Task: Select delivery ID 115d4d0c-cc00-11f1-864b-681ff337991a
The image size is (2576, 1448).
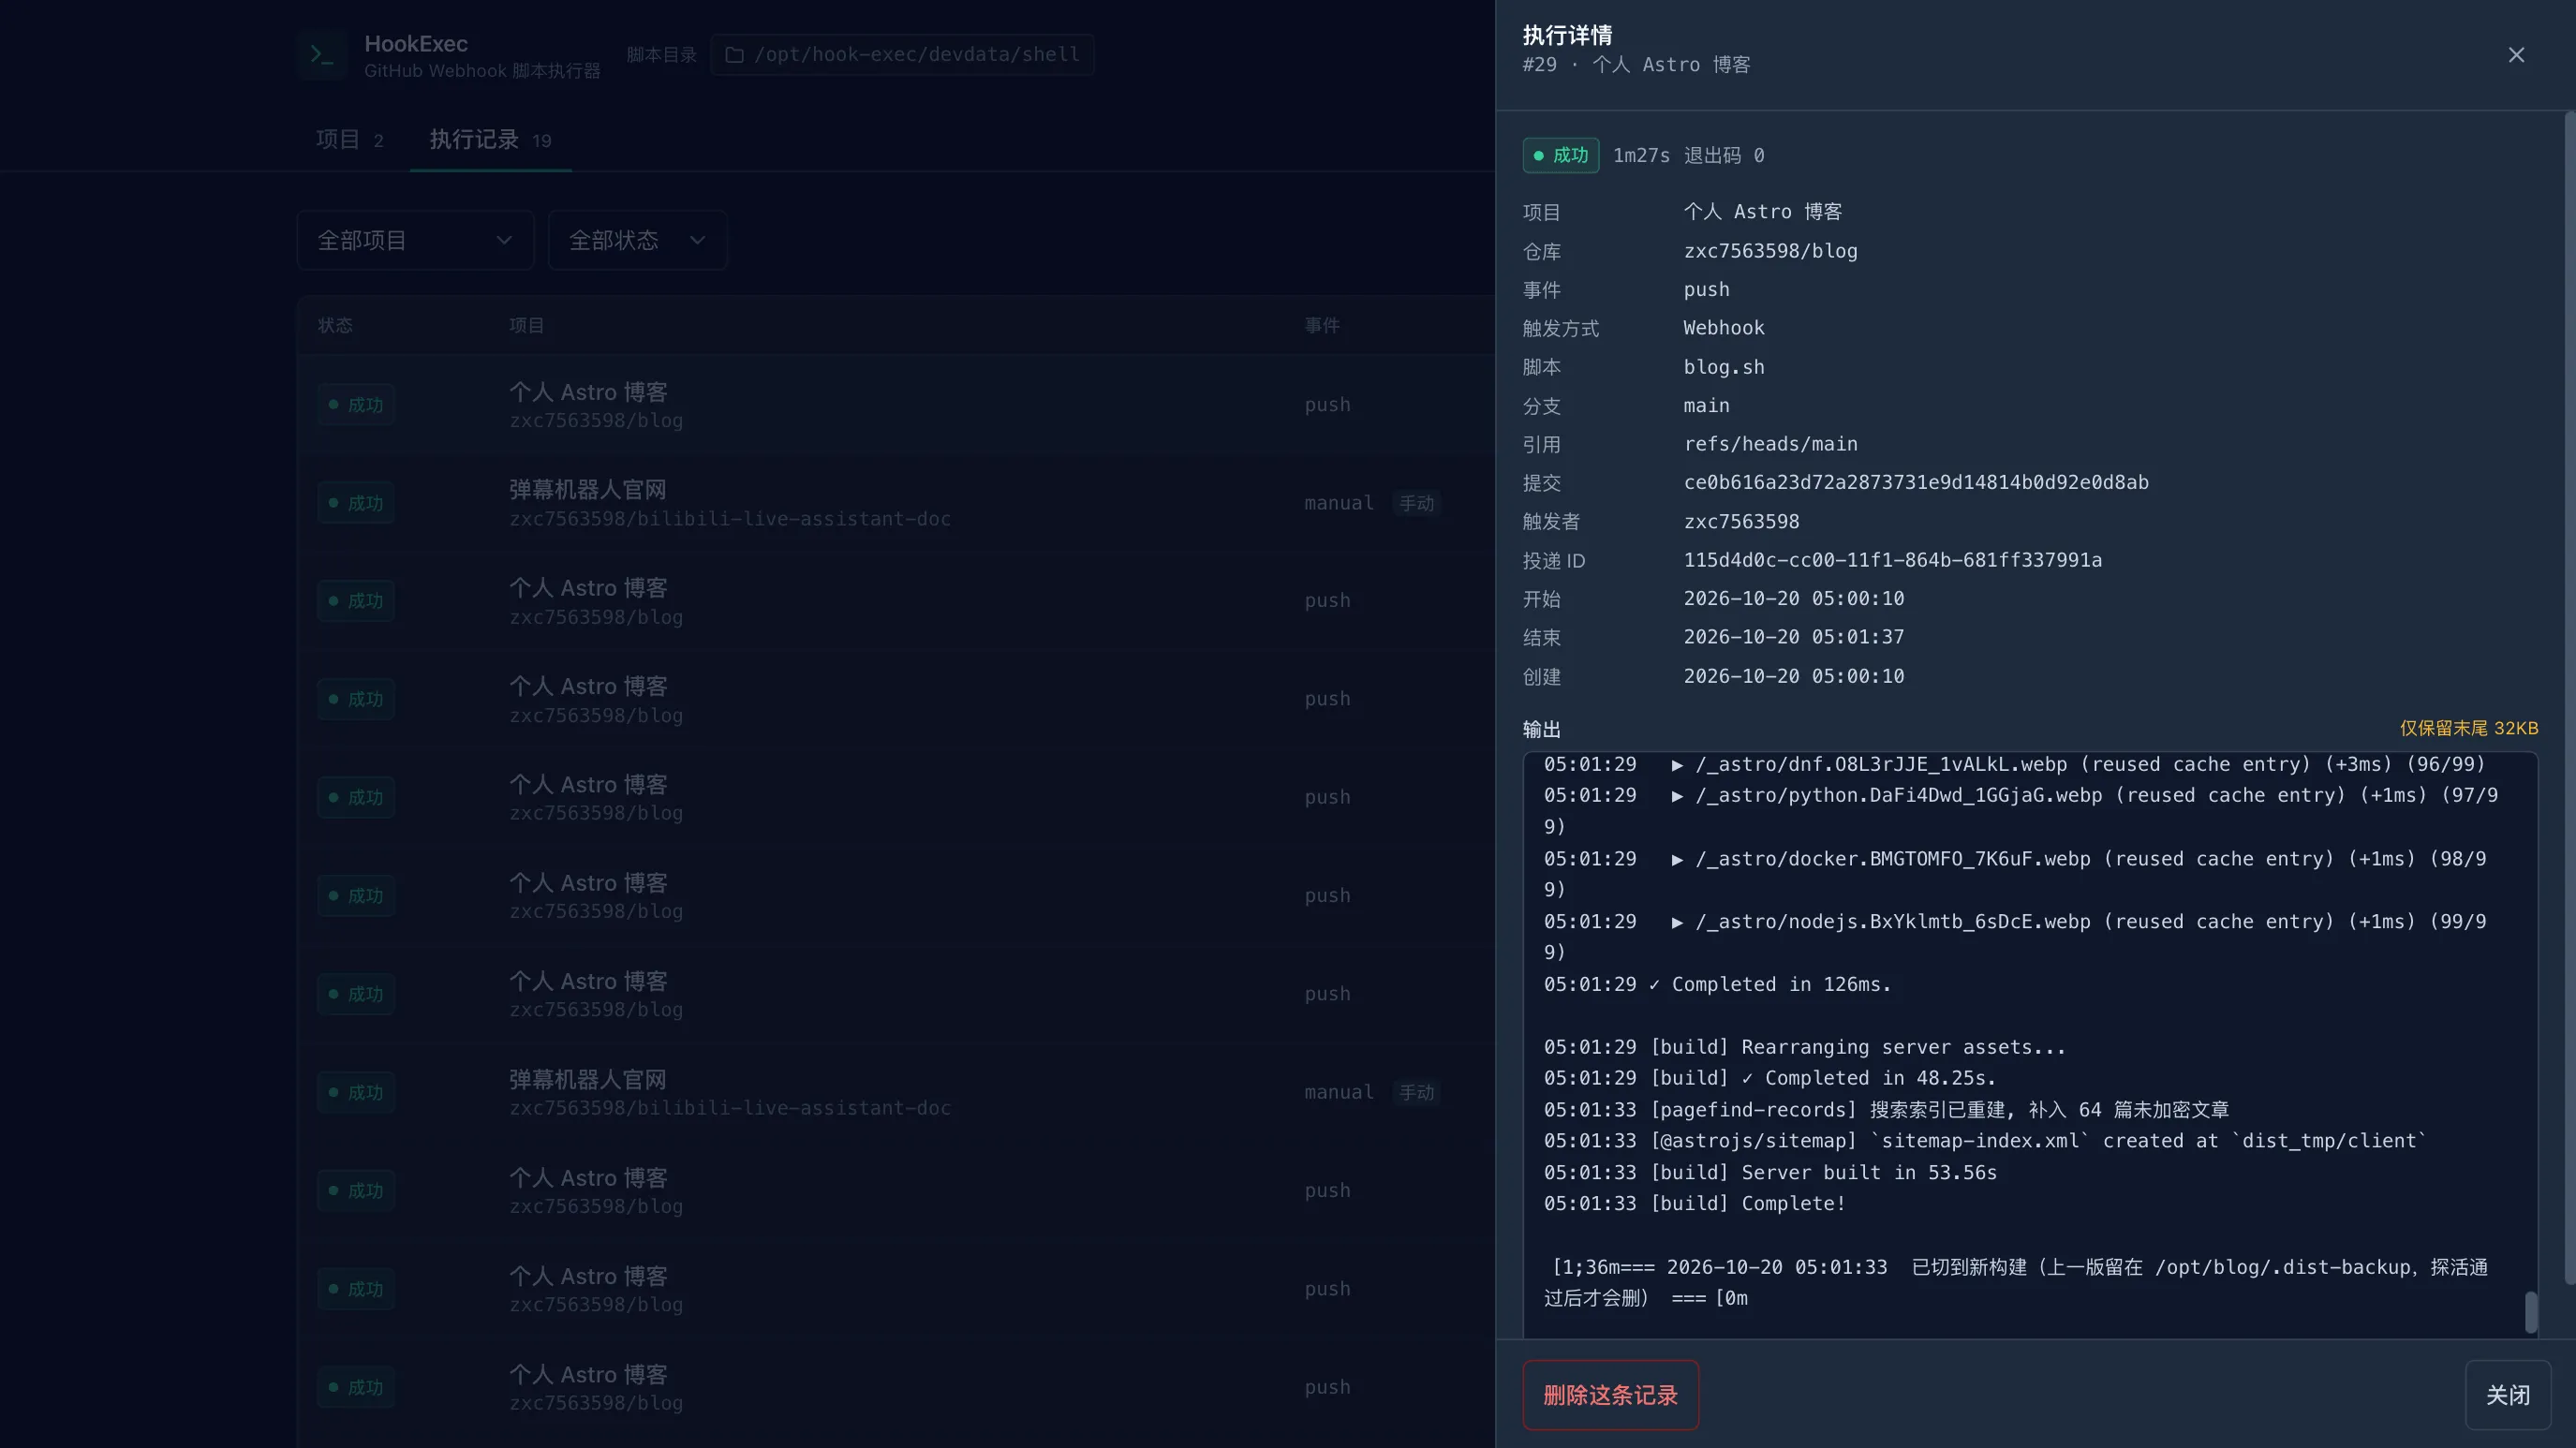Action: (1893, 560)
